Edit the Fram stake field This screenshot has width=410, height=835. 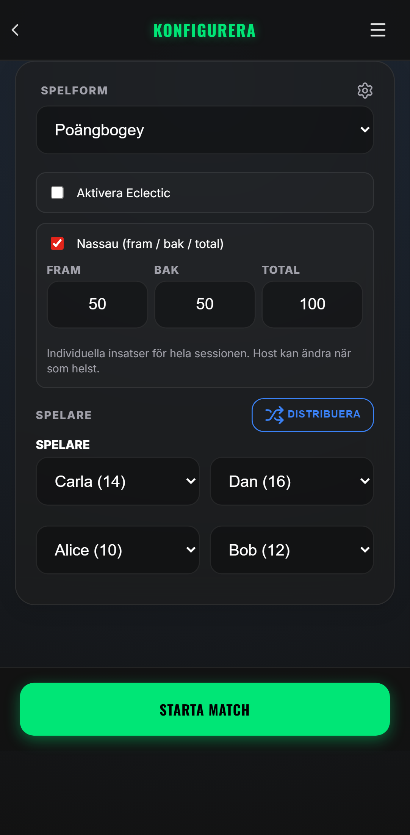[x=97, y=304]
